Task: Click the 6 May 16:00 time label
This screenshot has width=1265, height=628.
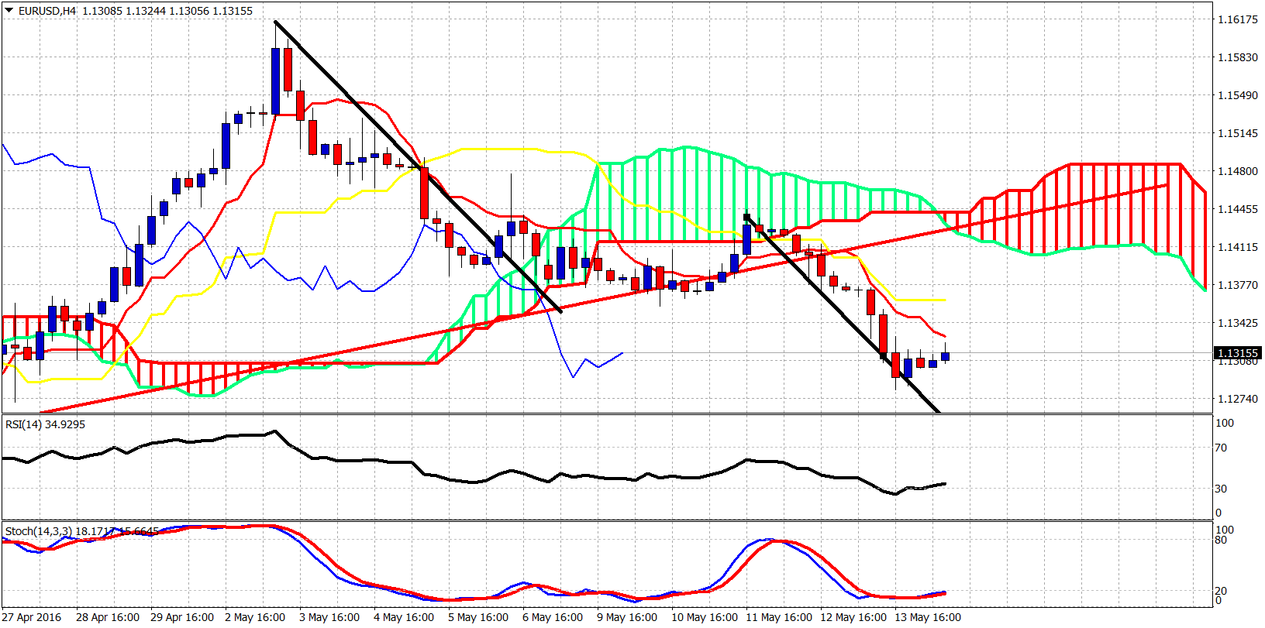Action: (553, 617)
